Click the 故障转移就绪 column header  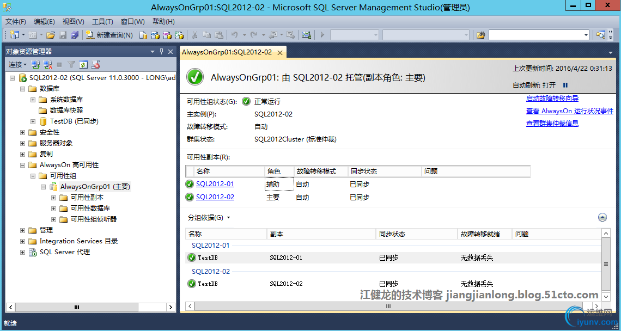[484, 234]
